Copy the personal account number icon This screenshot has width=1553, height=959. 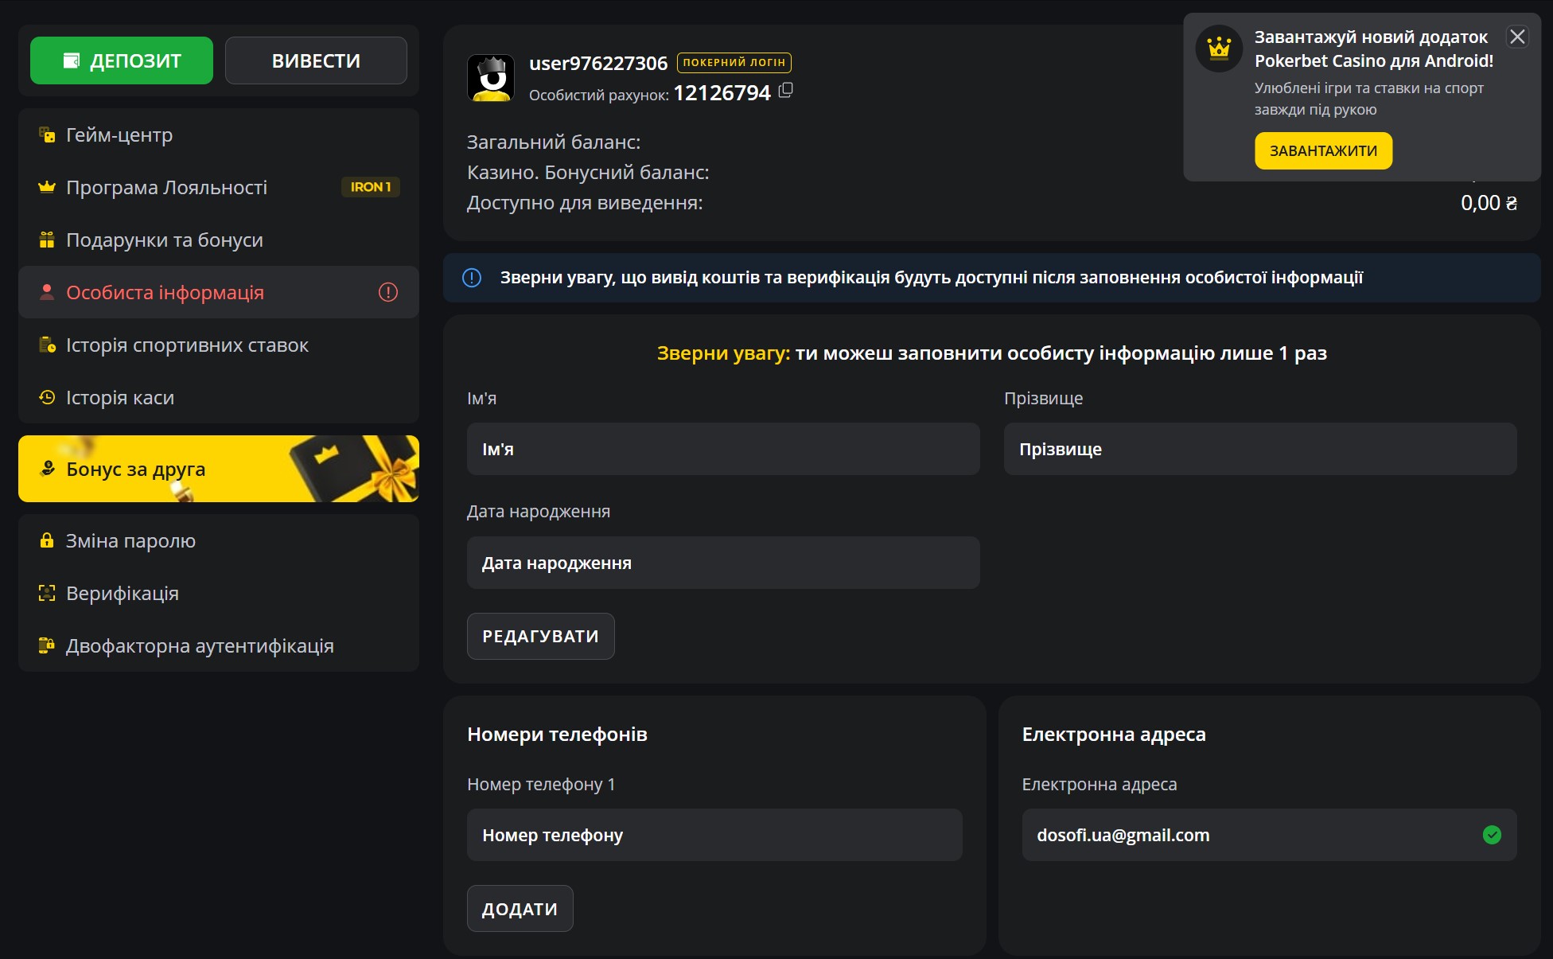[x=785, y=91]
